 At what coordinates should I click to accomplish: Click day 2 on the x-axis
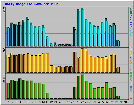[x=13, y=102]
